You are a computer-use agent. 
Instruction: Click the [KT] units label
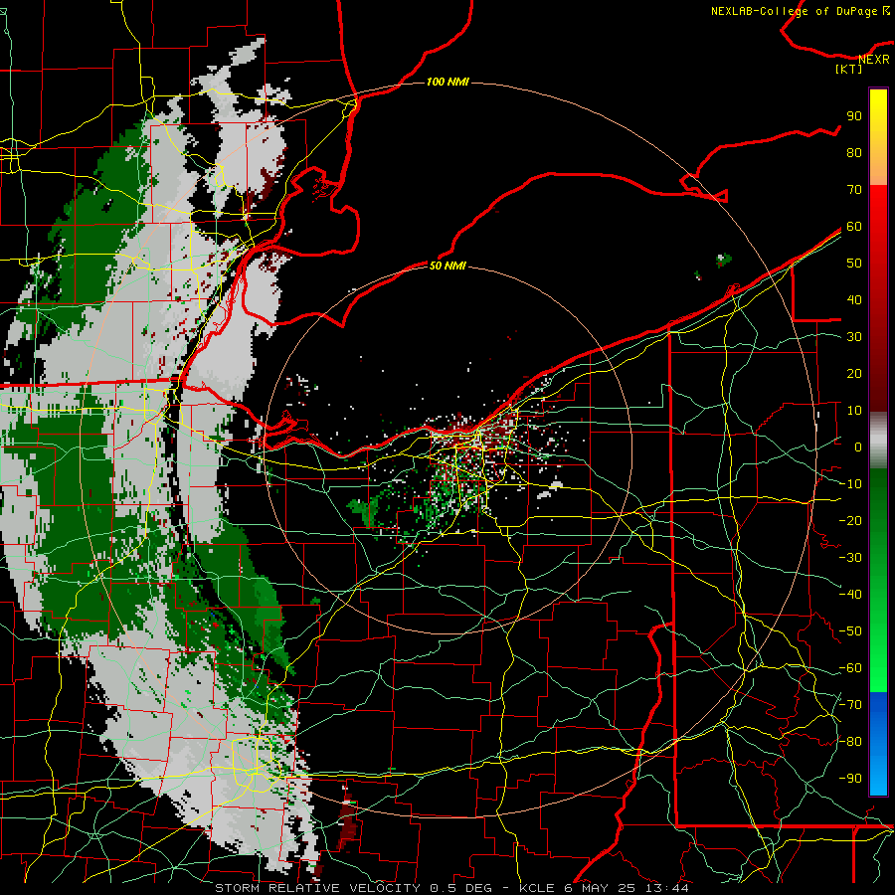tap(849, 69)
